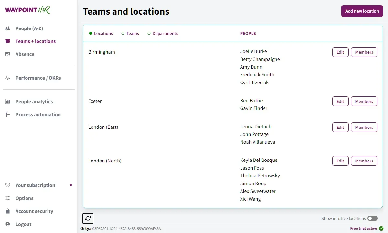Click the Ortya tenant identifier in the status bar
This screenshot has width=388, height=233.
point(86,228)
